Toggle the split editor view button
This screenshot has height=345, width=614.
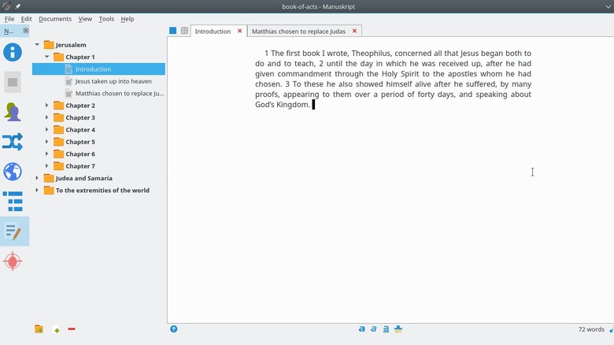pyautogui.click(x=184, y=31)
